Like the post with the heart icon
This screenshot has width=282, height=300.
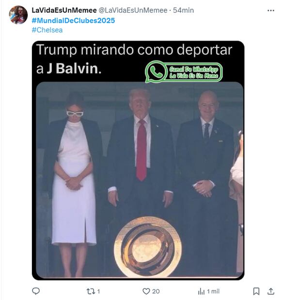coord(146,291)
